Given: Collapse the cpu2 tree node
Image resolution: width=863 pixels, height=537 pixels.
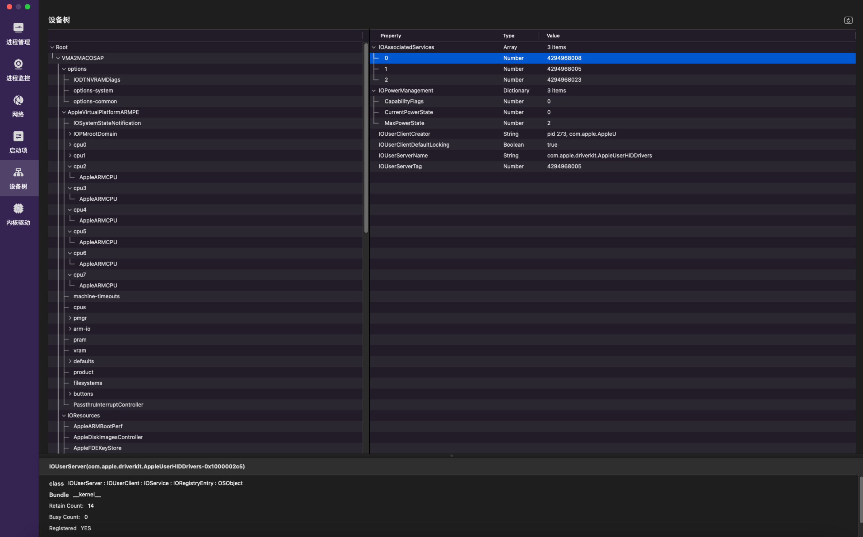Looking at the screenshot, I should click(70, 166).
